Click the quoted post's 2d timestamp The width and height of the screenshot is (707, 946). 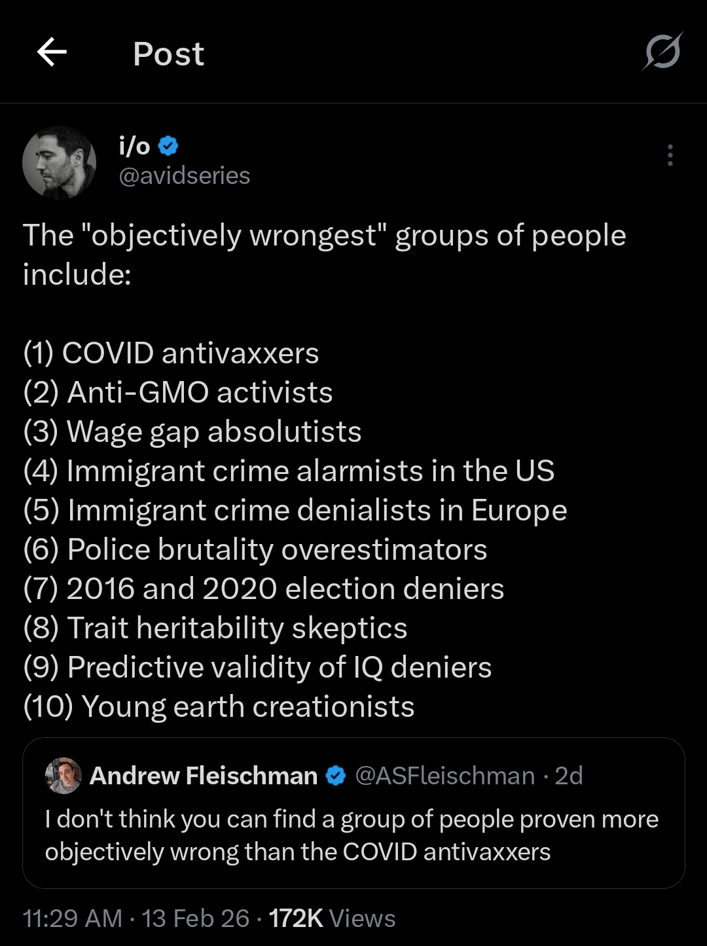point(568,776)
